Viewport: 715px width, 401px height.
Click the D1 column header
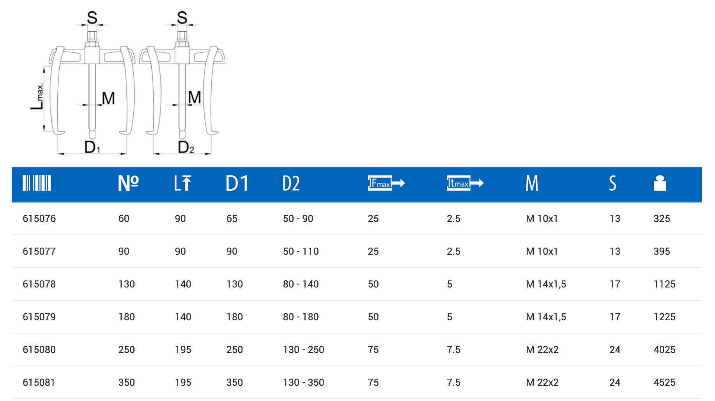click(x=237, y=183)
